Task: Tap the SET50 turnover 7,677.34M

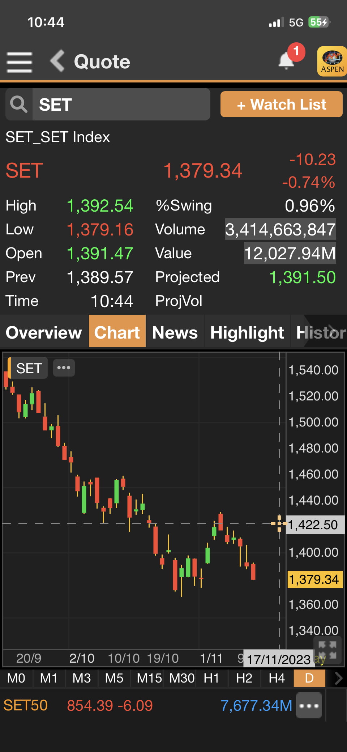Action: click(x=256, y=705)
